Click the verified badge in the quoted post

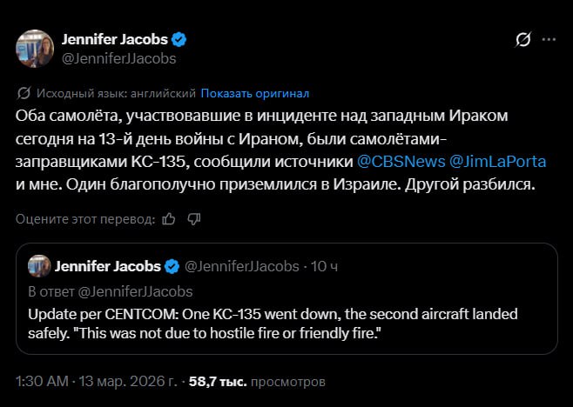(172, 266)
